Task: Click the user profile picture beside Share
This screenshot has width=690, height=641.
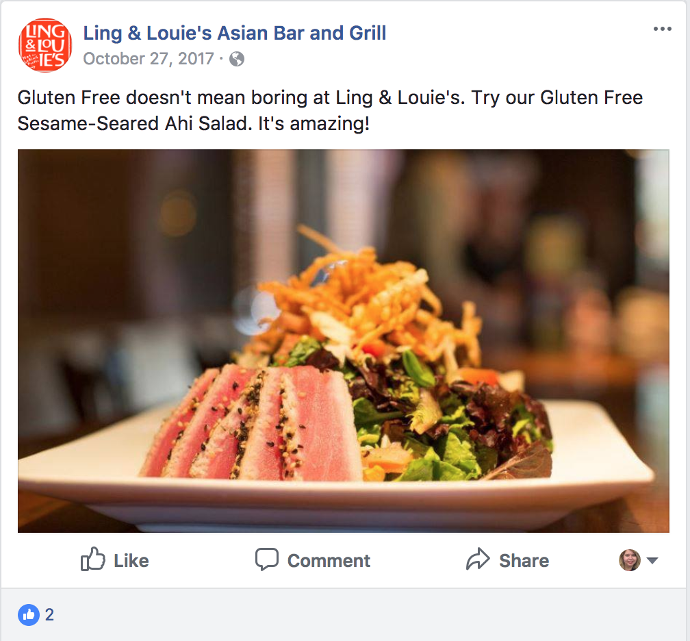Action: (630, 560)
